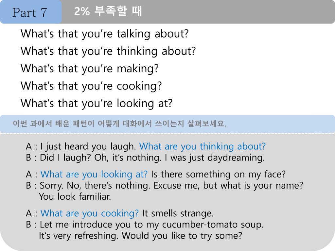Click the text "It smells strange."
Viewport: 335px width, 251px height.
178,213
